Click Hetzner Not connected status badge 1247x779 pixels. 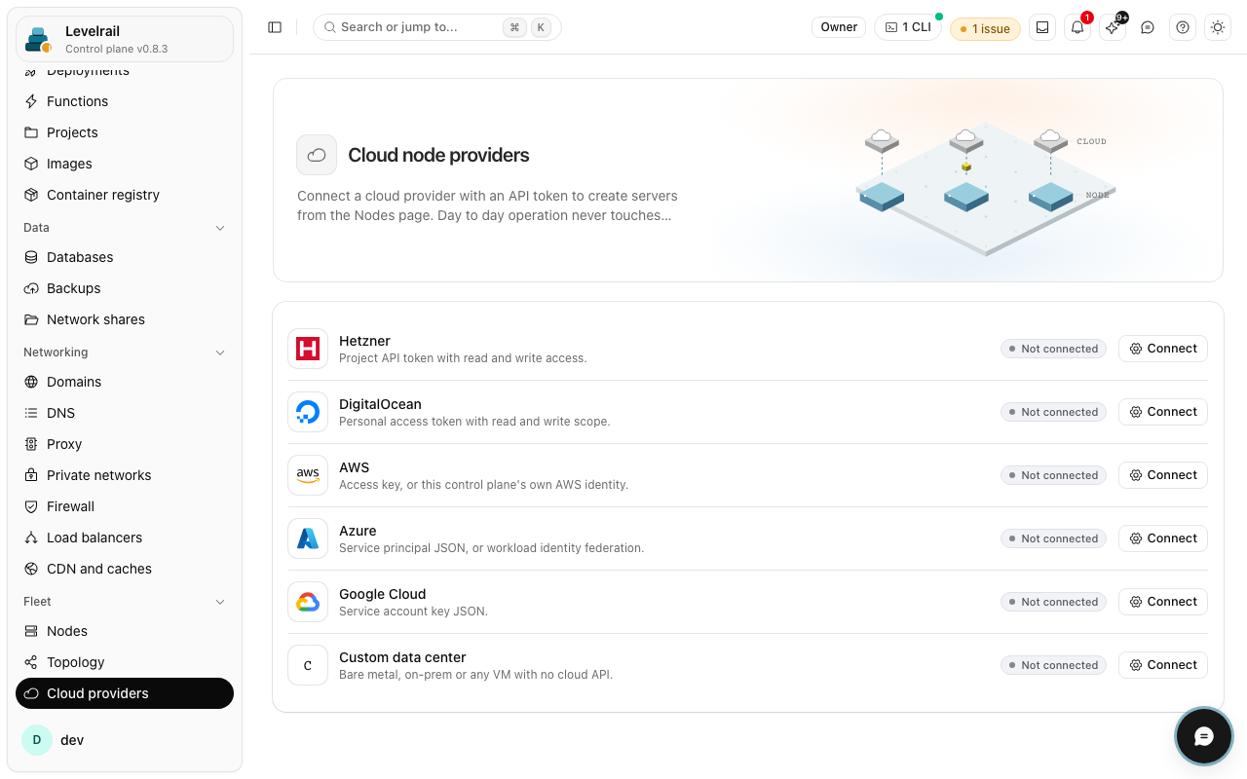coord(1053,349)
